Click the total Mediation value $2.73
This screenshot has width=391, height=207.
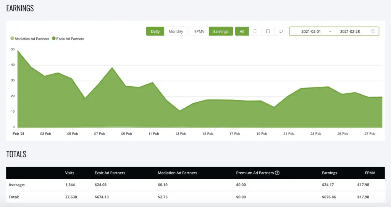click(x=163, y=197)
